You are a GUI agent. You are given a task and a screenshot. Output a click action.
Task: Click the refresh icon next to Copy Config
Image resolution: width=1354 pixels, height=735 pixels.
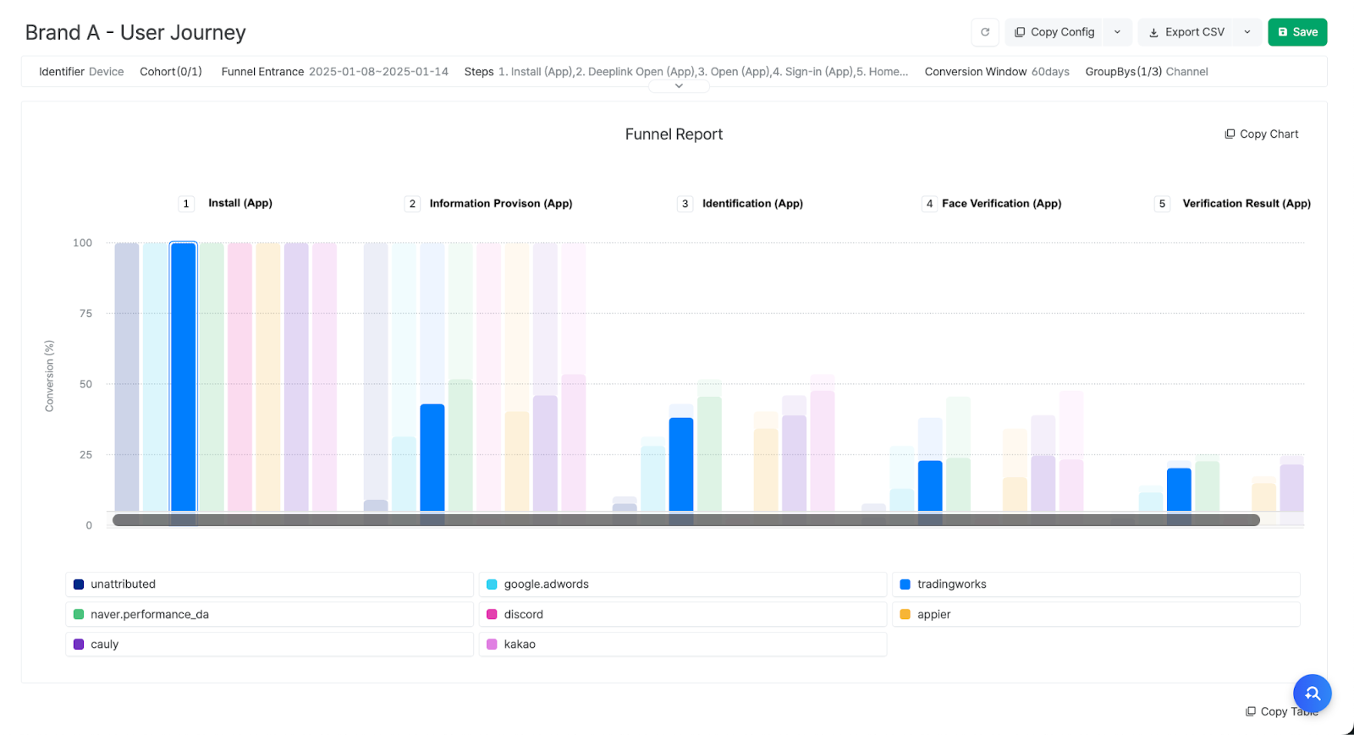click(x=984, y=32)
